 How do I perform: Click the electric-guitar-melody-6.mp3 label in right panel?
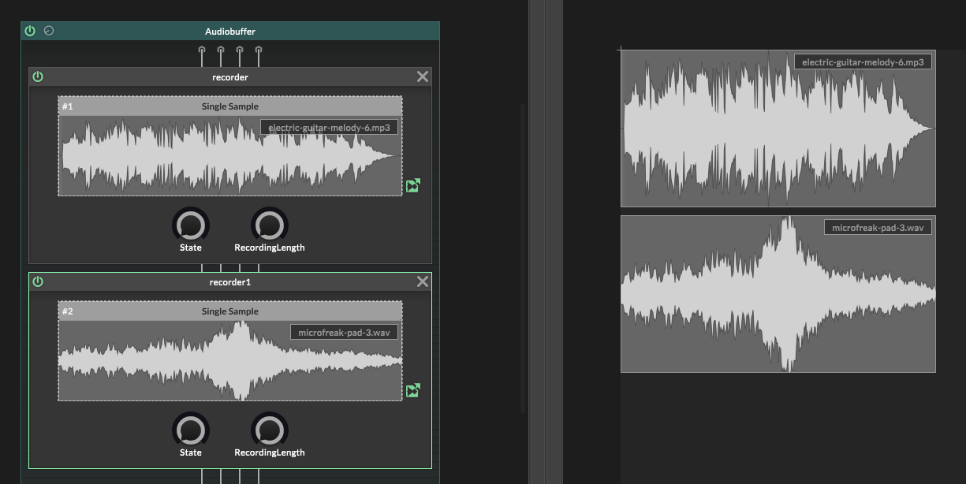pos(863,61)
